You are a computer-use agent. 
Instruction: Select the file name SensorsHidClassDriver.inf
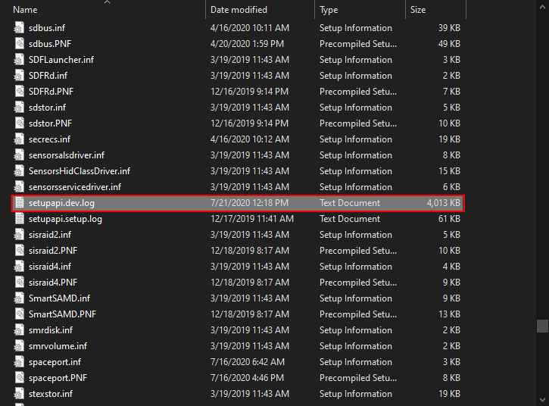coord(80,171)
